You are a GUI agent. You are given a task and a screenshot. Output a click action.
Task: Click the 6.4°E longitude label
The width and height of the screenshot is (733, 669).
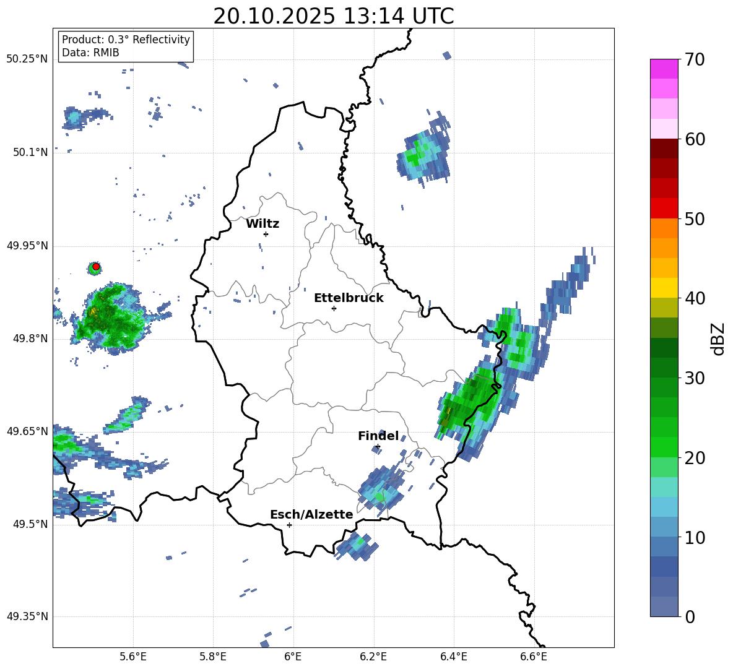tap(453, 657)
